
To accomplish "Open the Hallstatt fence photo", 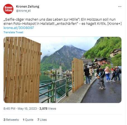I will coord(63,70).
